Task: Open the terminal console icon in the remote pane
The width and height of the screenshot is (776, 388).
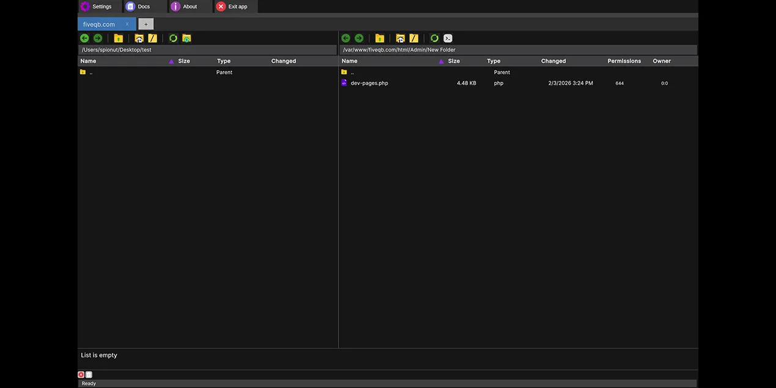Action: point(447,37)
